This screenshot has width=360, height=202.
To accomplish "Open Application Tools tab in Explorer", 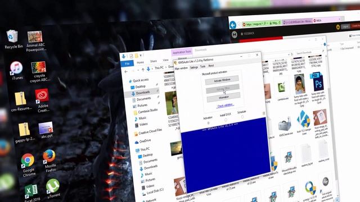I will [182, 52].
